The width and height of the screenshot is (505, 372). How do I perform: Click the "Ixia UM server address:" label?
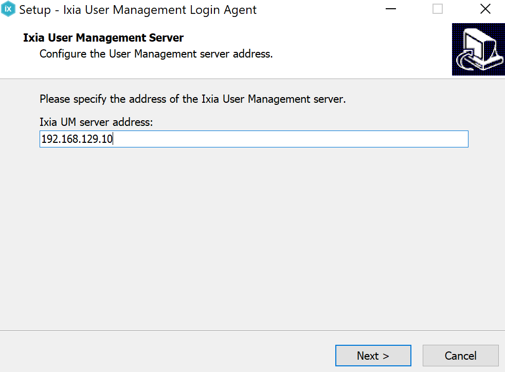point(96,122)
